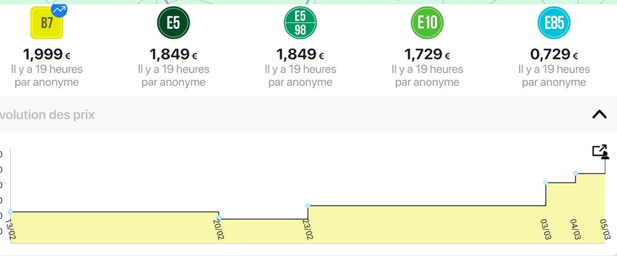Pick the blue E85 fuel icon
The width and height of the screenshot is (617, 256).
(x=554, y=24)
